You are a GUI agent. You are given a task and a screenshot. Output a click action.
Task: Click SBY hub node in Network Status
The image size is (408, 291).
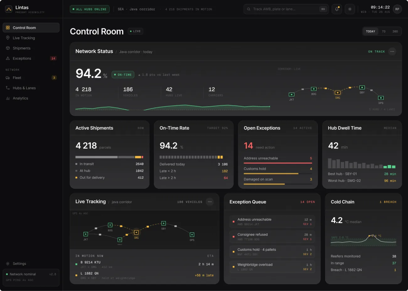point(362,87)
